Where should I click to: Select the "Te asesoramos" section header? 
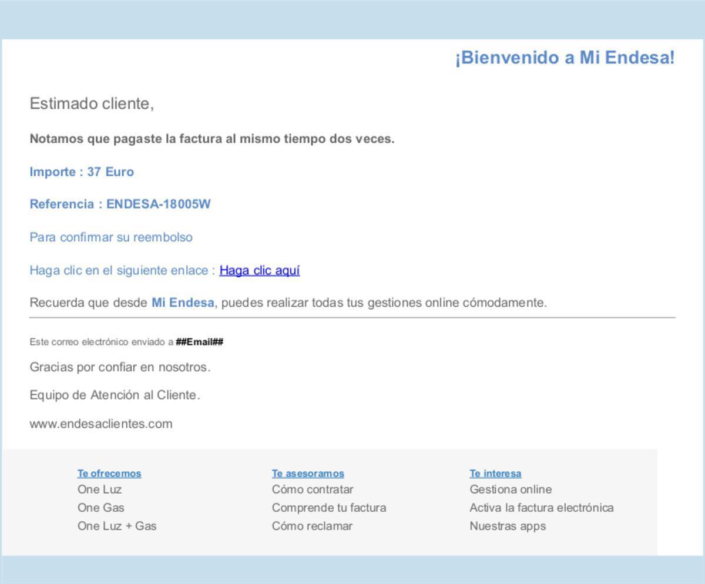308,472
